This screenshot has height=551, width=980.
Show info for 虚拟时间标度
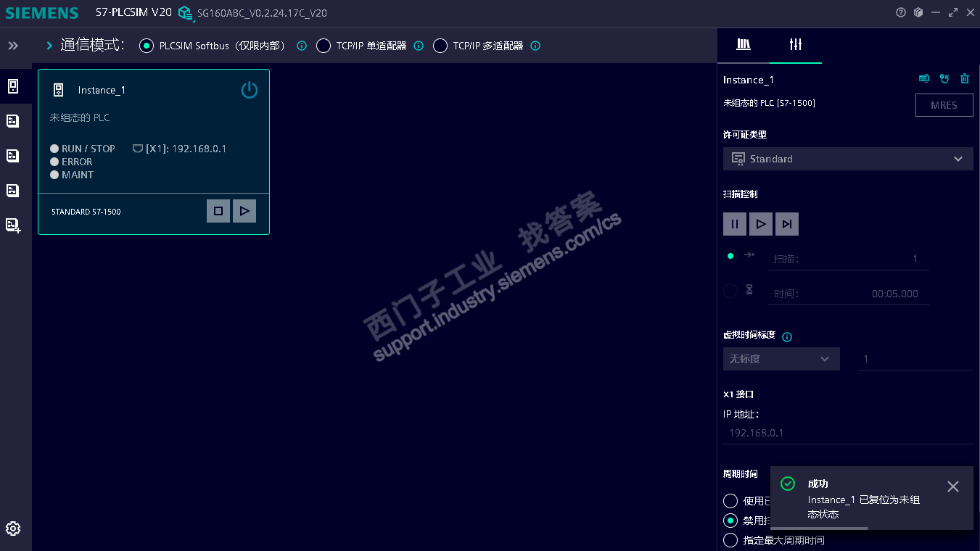(787, 337)
